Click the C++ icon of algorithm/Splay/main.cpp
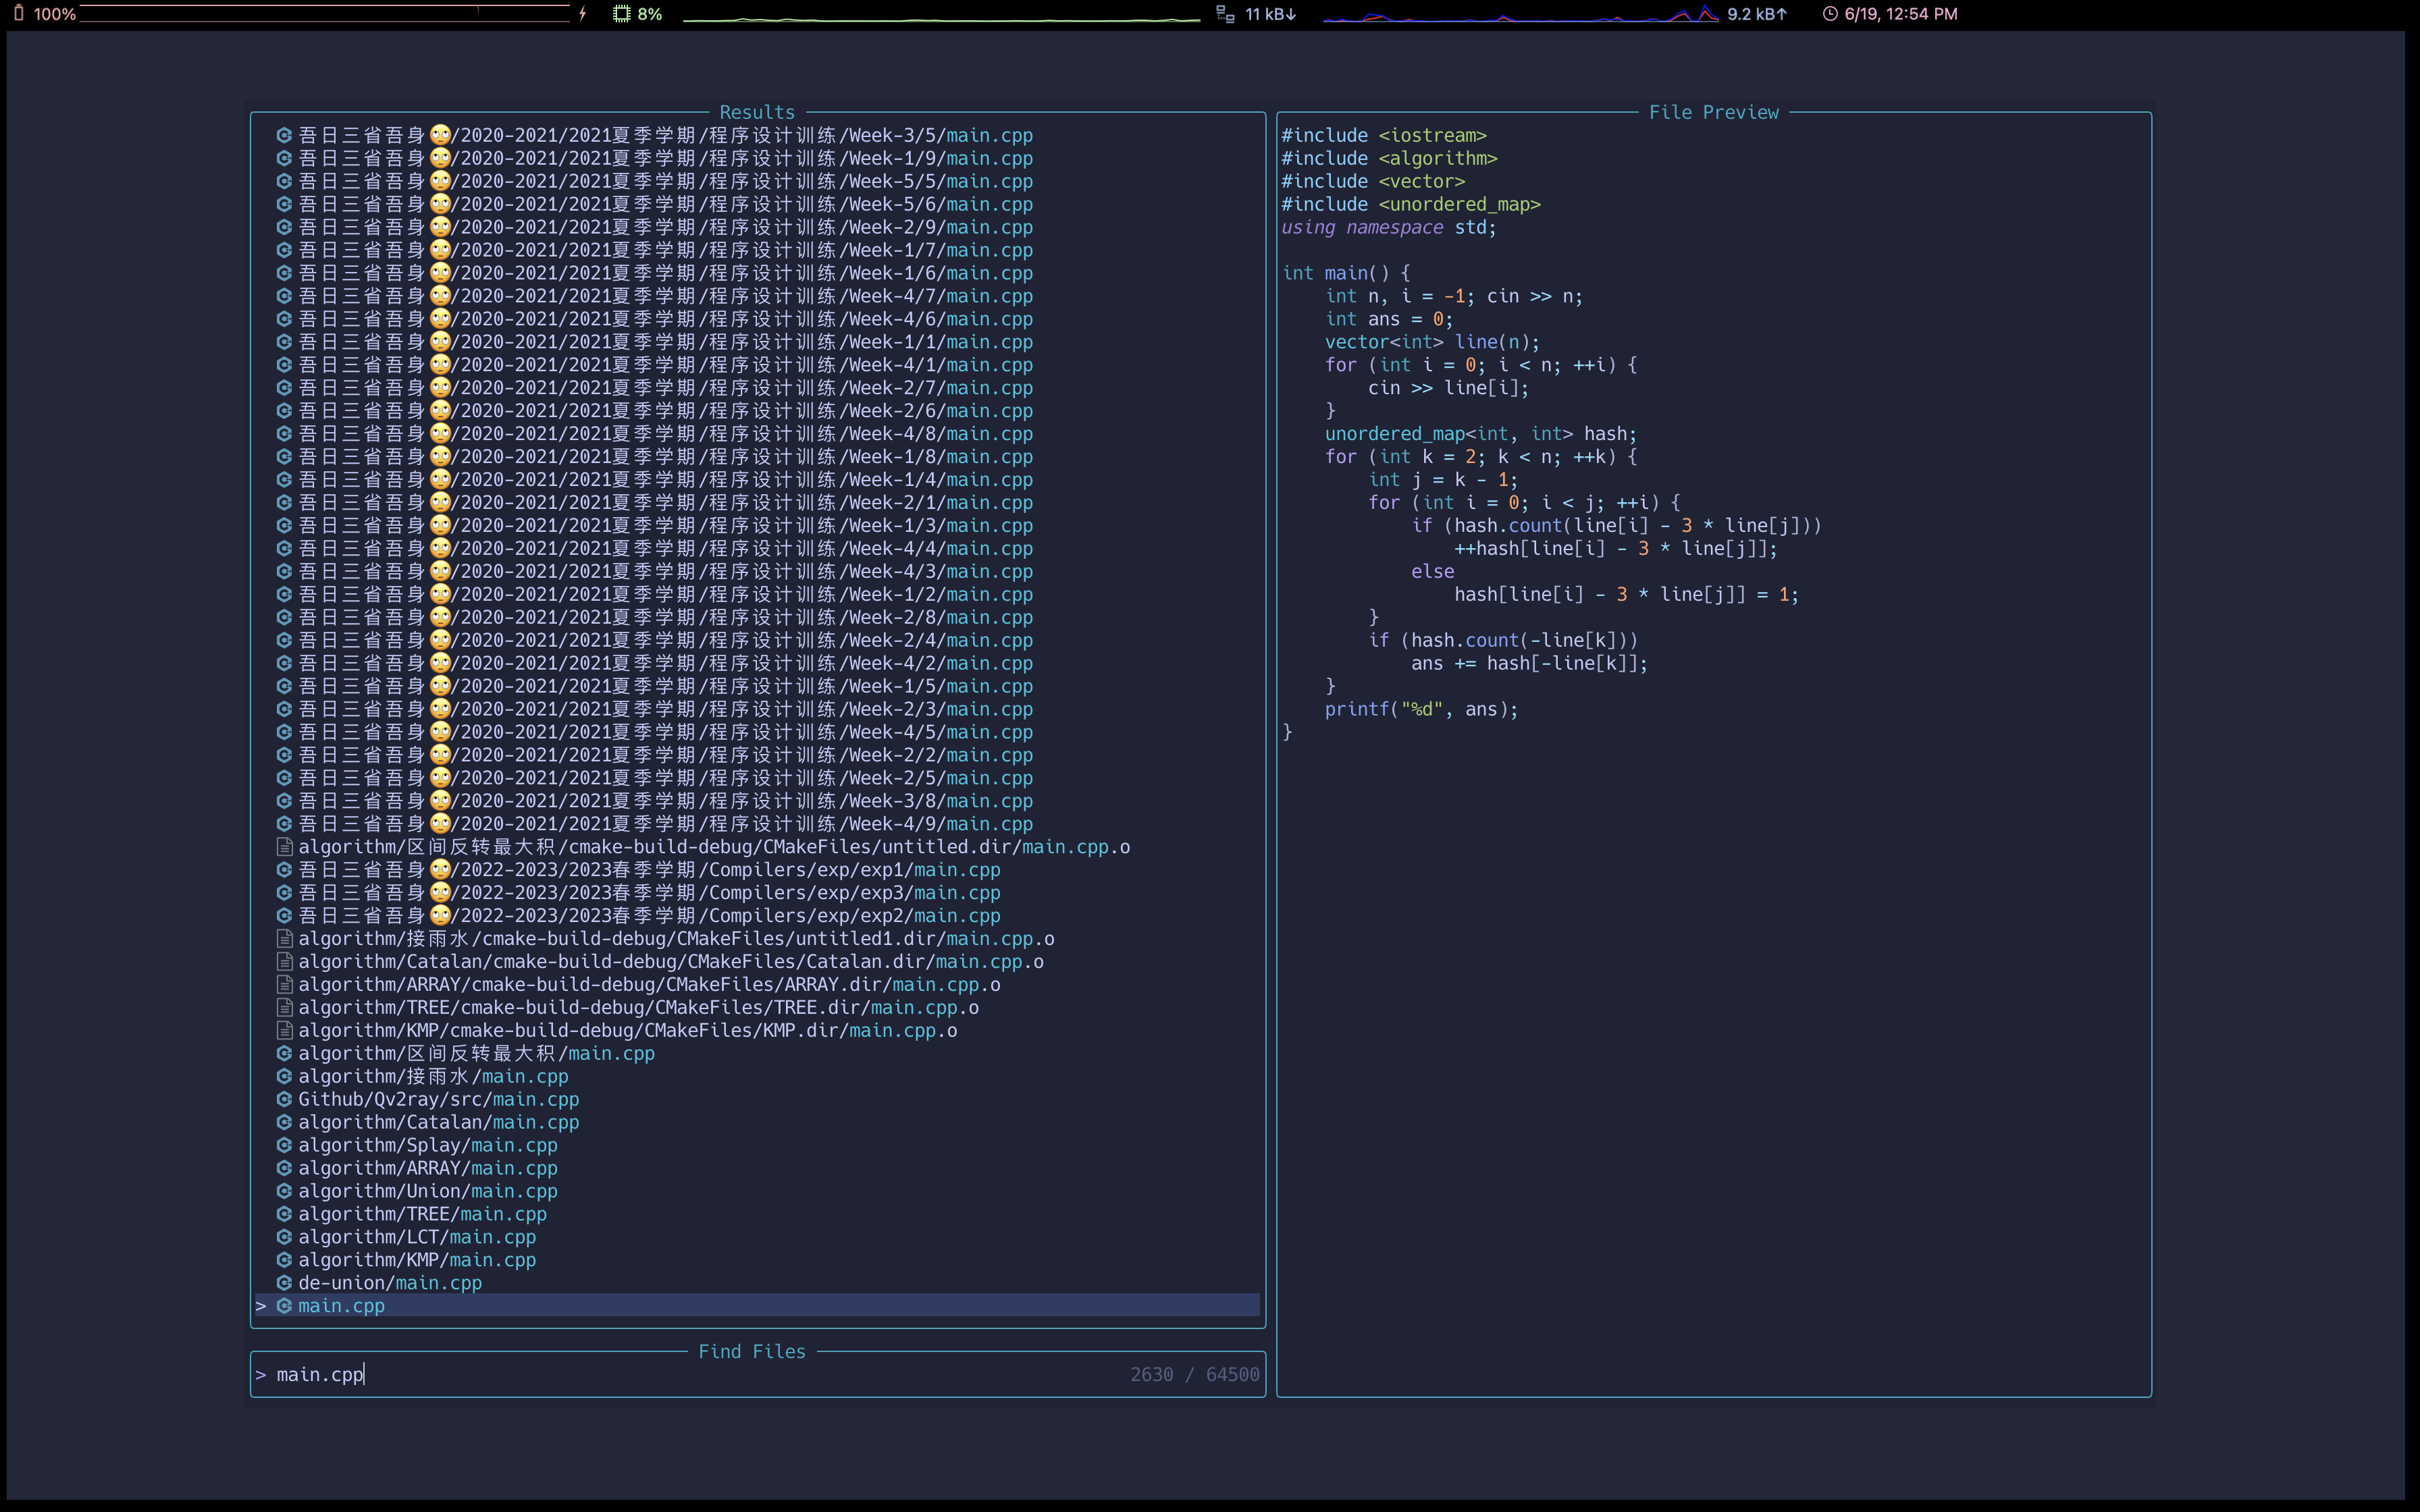 point(284,1145)
